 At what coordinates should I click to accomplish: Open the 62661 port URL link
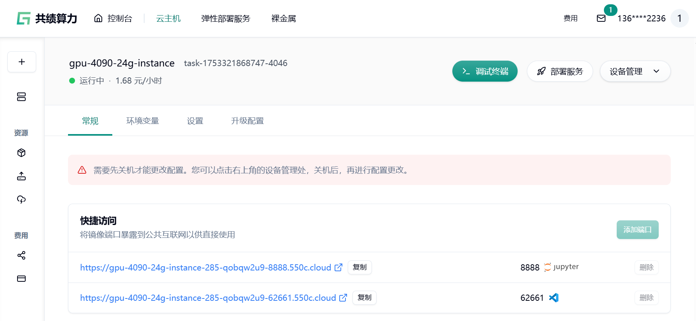[208, 298]
